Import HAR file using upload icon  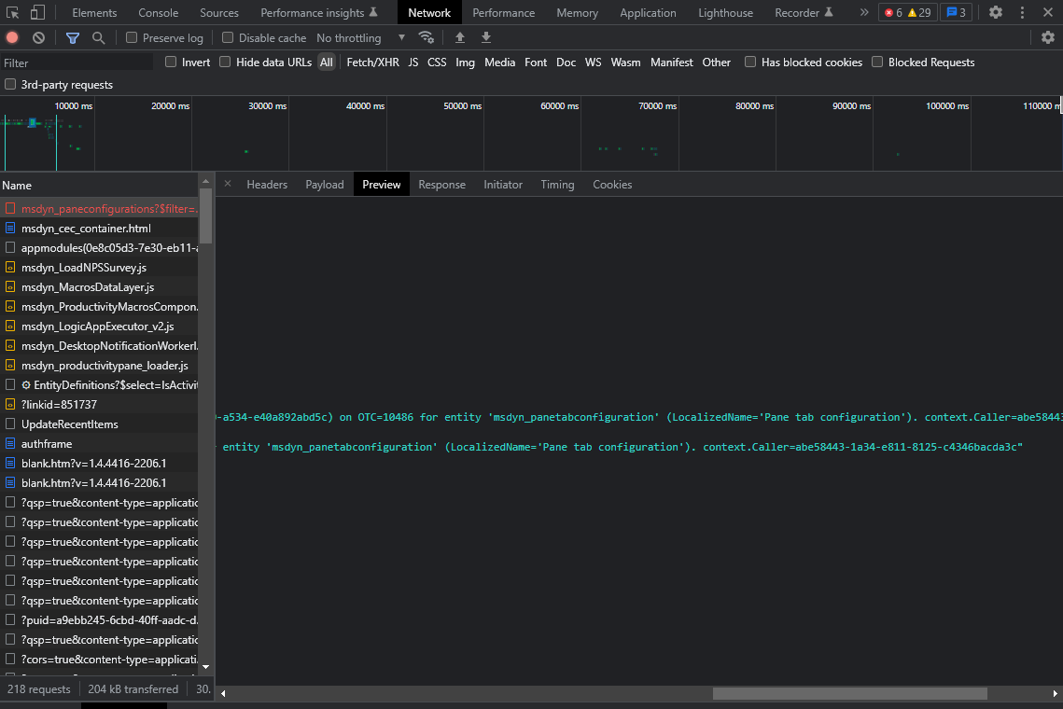pyautogui.click(x=459, y=37)
